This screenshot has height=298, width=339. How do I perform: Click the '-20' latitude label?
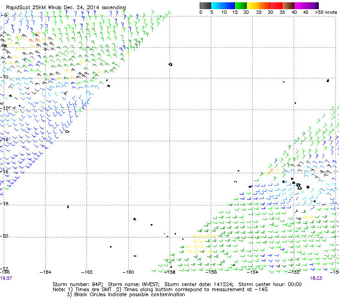pyautogui.click(x=4, y=236)
